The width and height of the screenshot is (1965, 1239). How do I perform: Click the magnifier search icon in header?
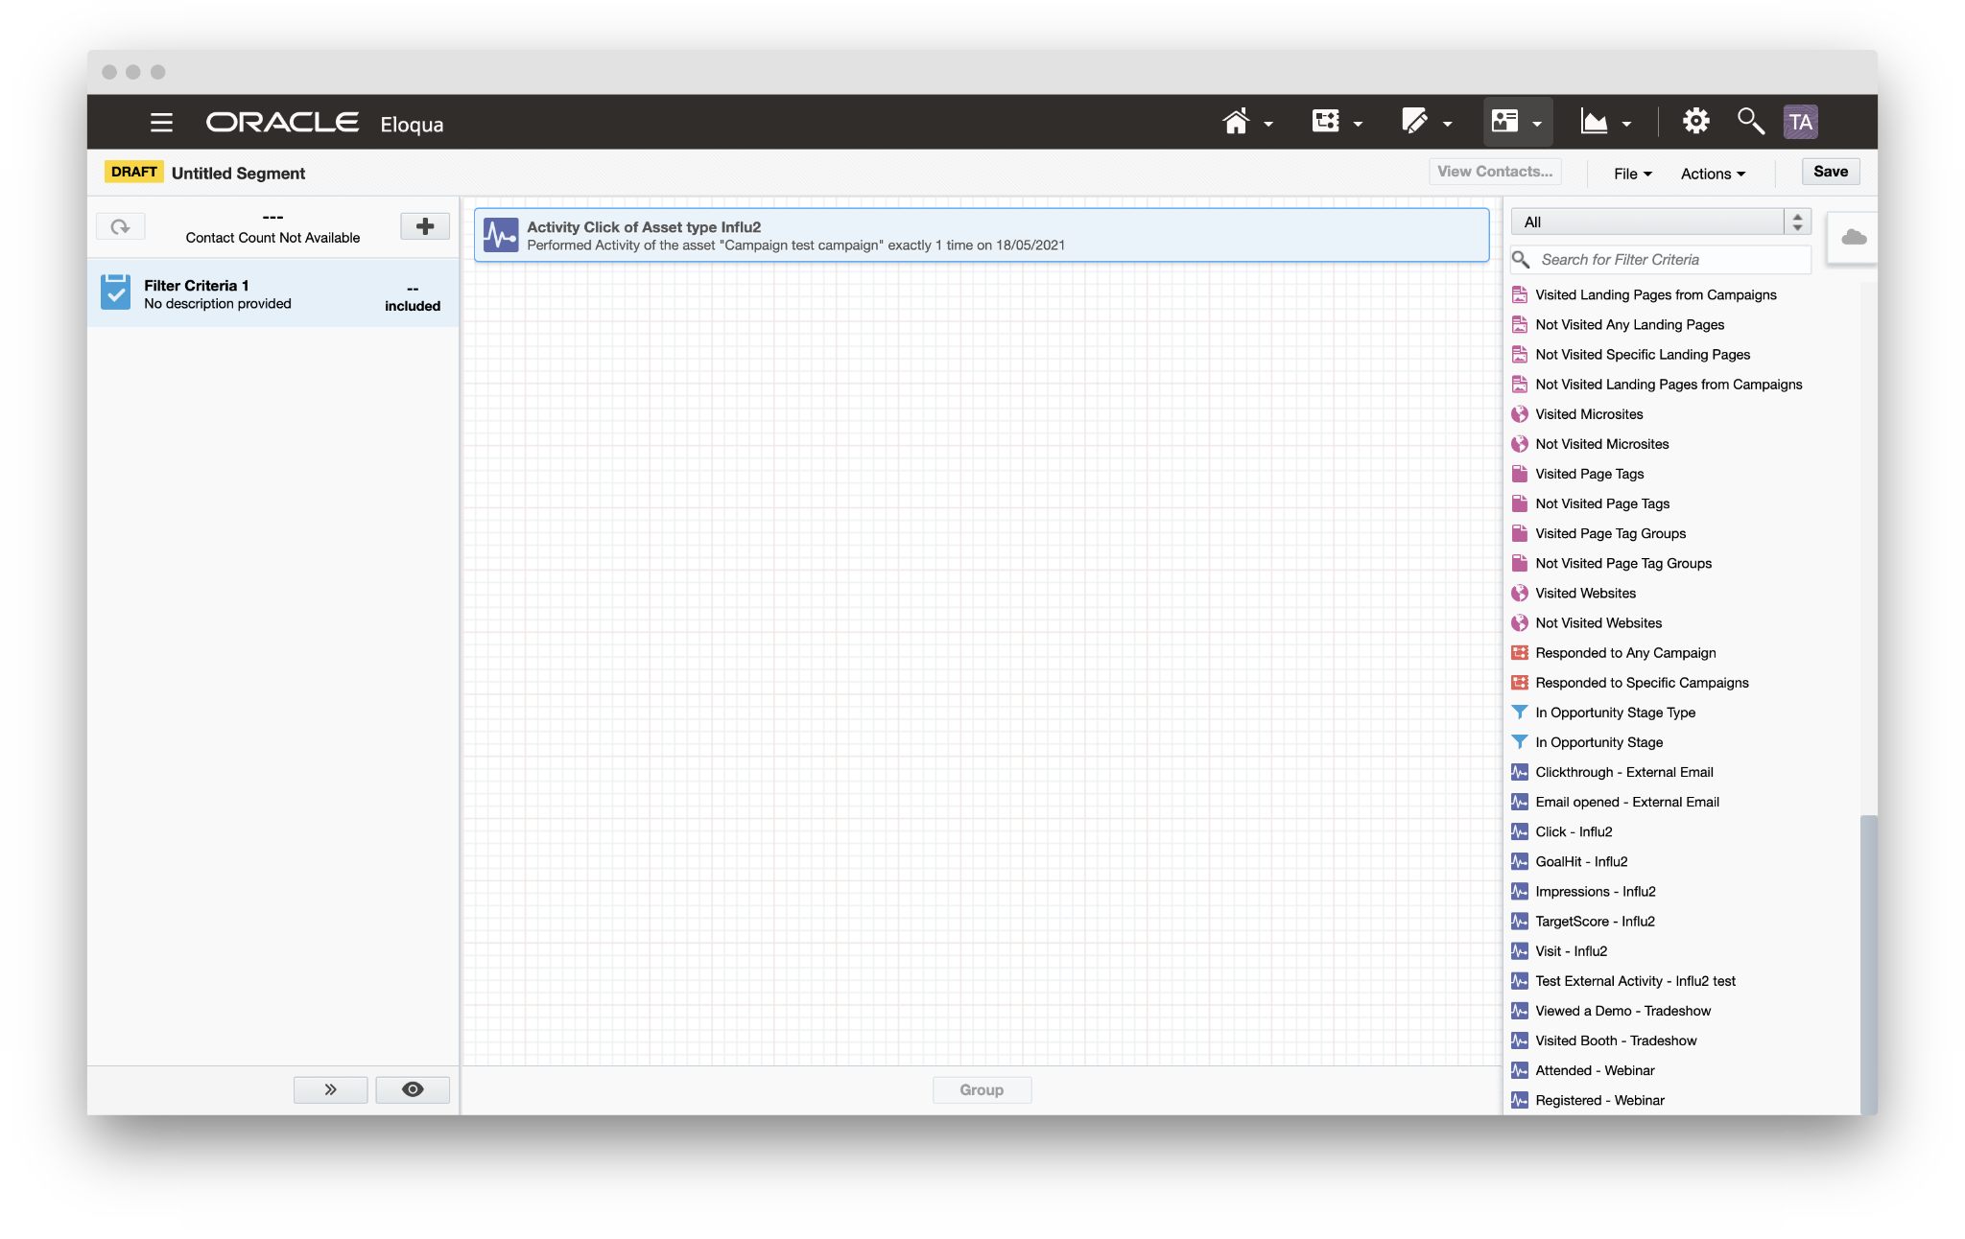(x=1750, y=122)
